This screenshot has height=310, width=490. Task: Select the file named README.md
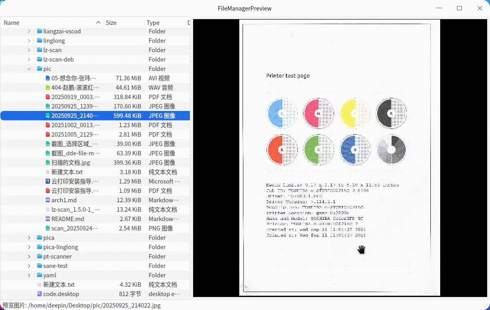[68, 219]
